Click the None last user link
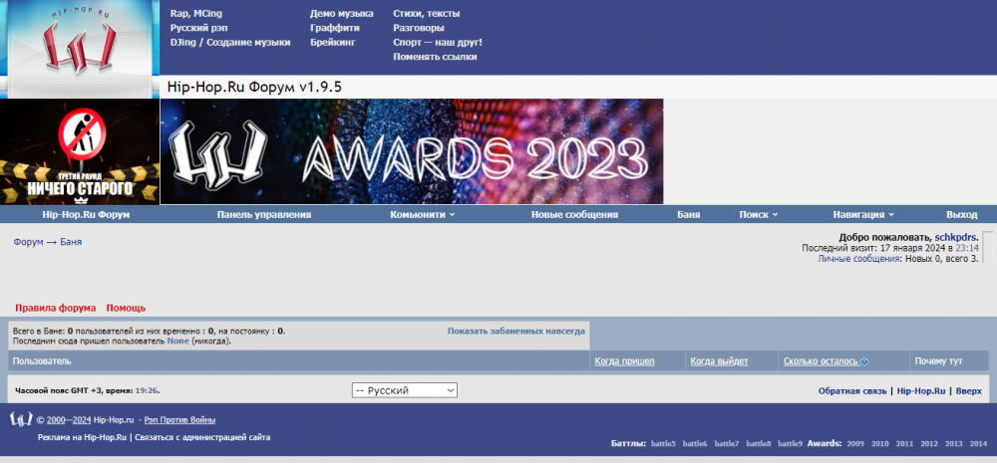The height and width of the screenshot is (463, 997). click(x=178, y=342)
